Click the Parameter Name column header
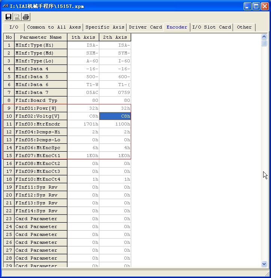271x278 pixels. 41,37
